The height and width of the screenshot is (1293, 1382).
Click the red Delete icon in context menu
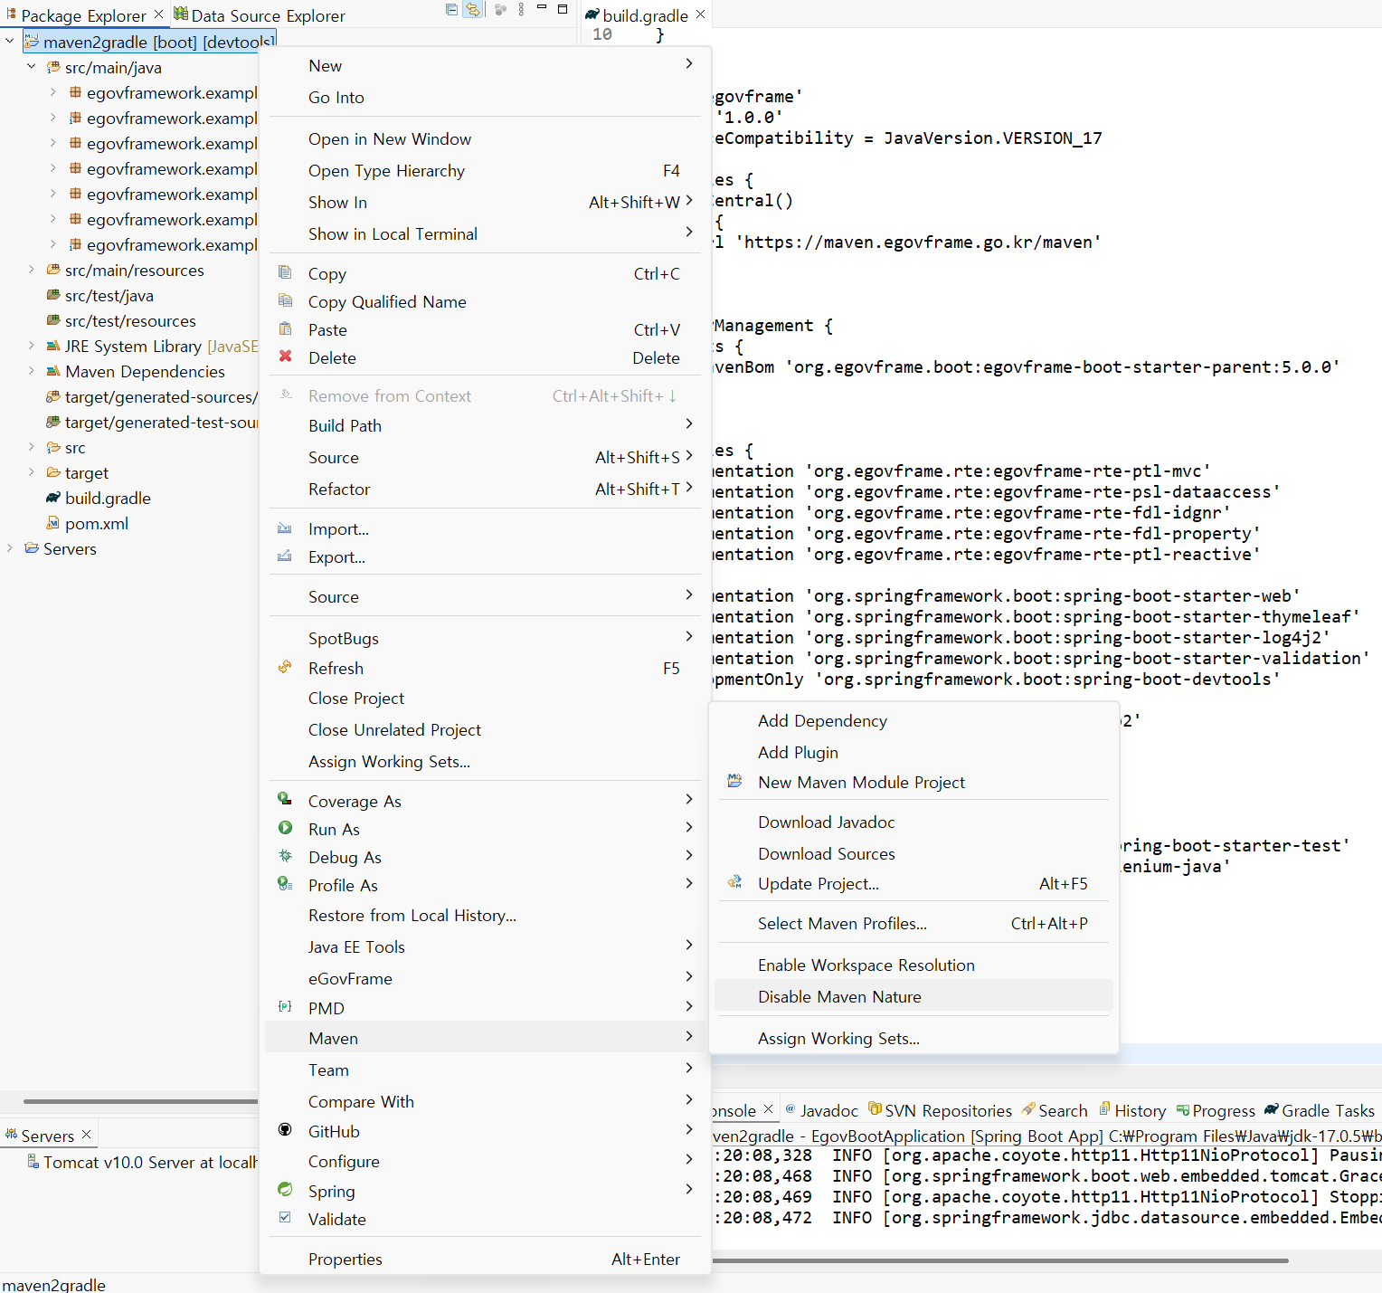(286, 357)
